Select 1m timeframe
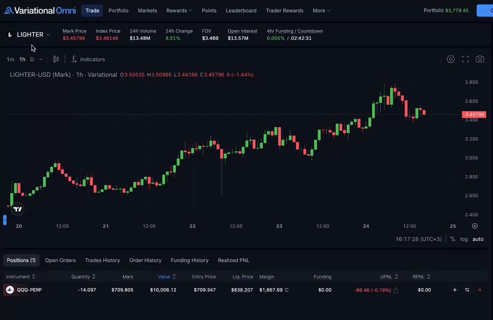Viewport: 493px width, 320px height. [10, 59]
